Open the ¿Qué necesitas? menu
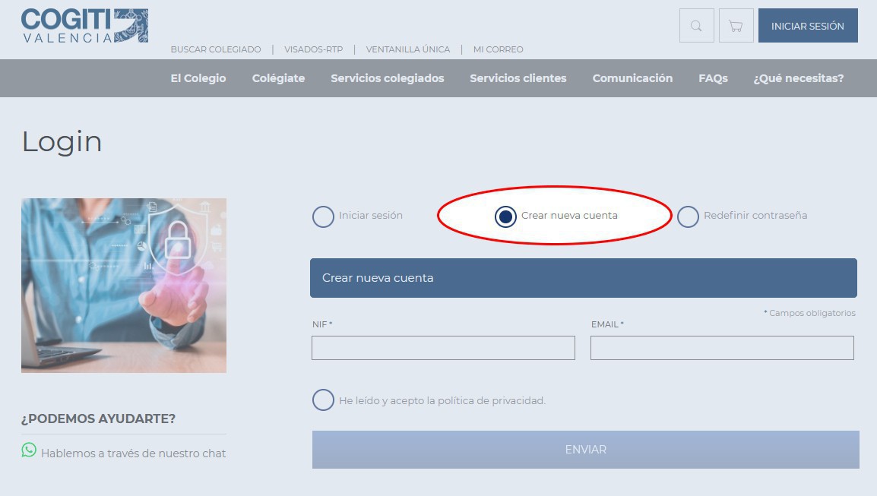Screen dimensions: 877x496 tap(798, 78)
